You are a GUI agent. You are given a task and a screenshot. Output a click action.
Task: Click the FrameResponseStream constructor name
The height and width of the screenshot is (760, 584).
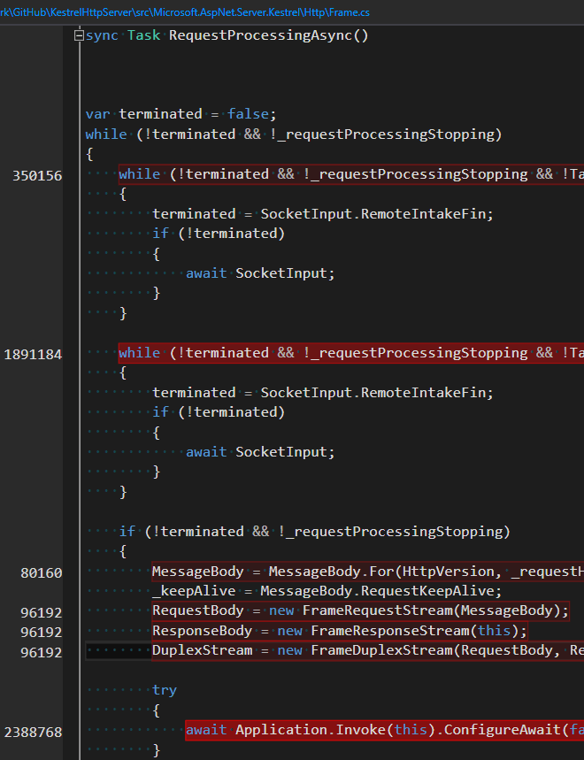(389, 631)
